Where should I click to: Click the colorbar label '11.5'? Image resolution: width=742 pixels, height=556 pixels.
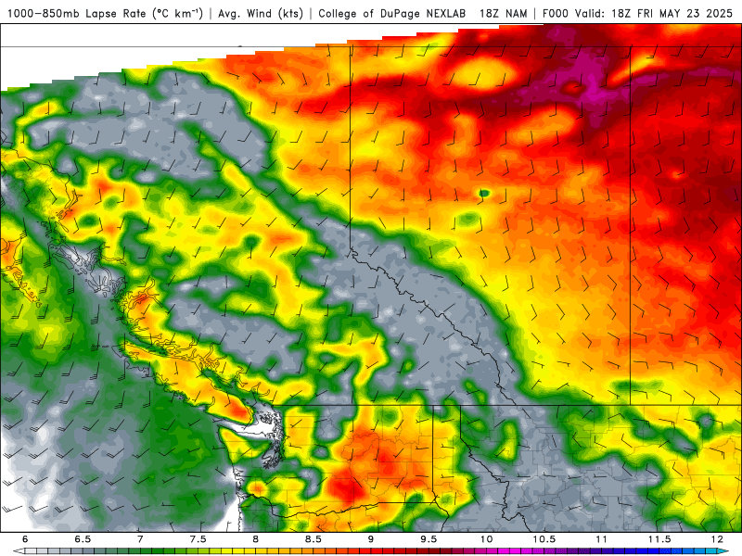pyautogui.click(x=659, y=539)
